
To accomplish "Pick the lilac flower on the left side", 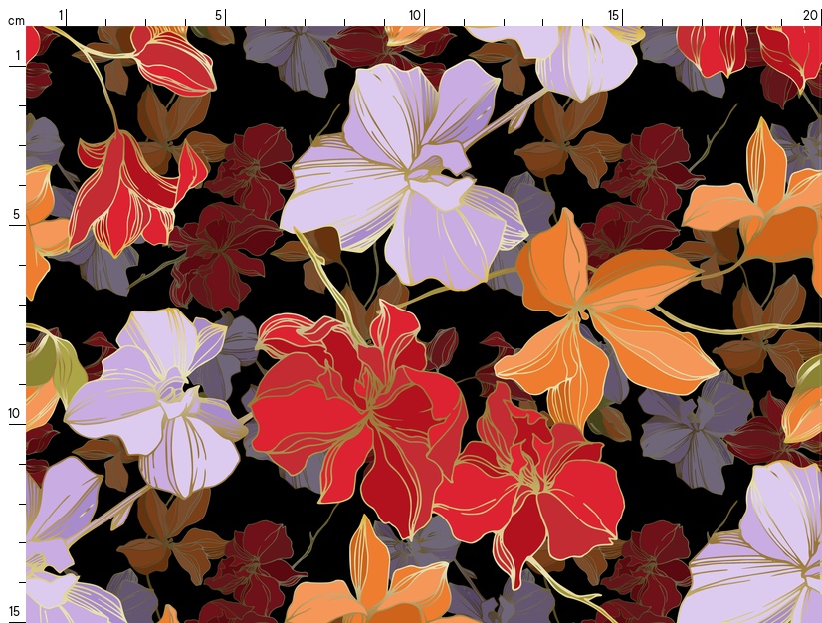I will pyautogui.click(x=154, y=398).
